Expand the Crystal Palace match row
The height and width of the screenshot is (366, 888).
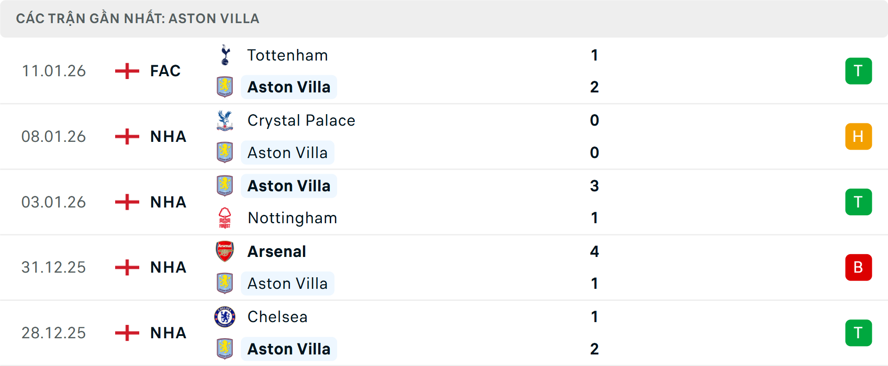[x=462, y=136]
